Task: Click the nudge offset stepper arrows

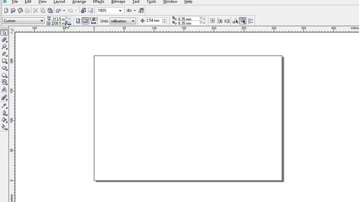Action: (164, 21)
